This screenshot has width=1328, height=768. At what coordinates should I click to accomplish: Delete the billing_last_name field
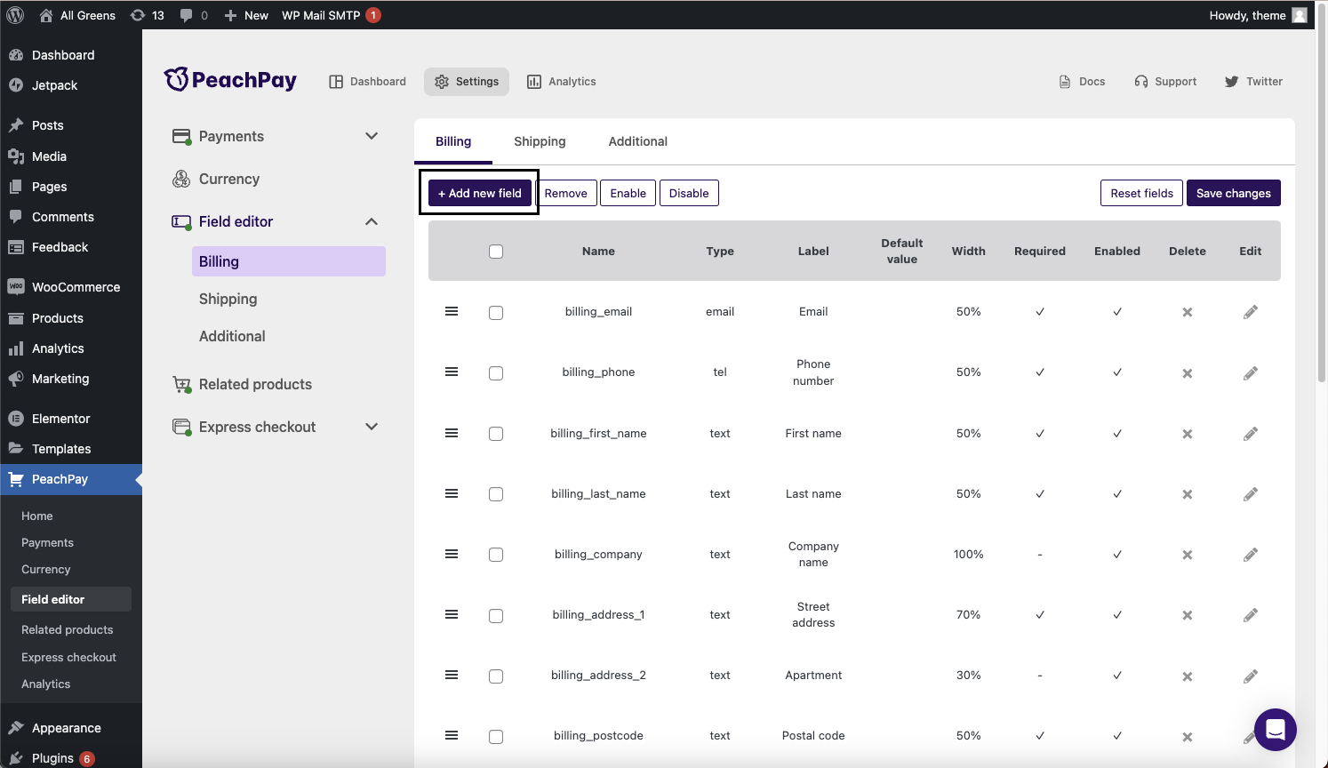[x=1187, y=494]
